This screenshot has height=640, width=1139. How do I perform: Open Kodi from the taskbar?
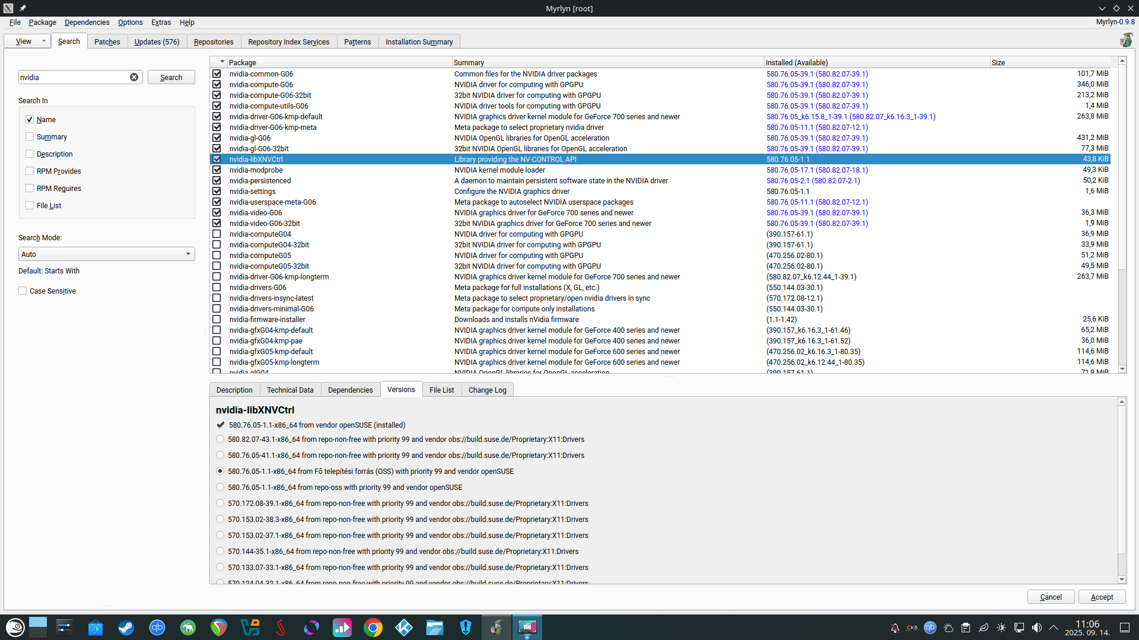(x=404, y=627)
